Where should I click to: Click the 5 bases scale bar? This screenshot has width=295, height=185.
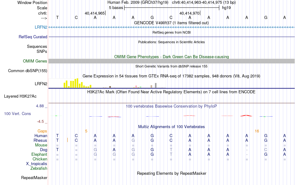tap(172, 8)
